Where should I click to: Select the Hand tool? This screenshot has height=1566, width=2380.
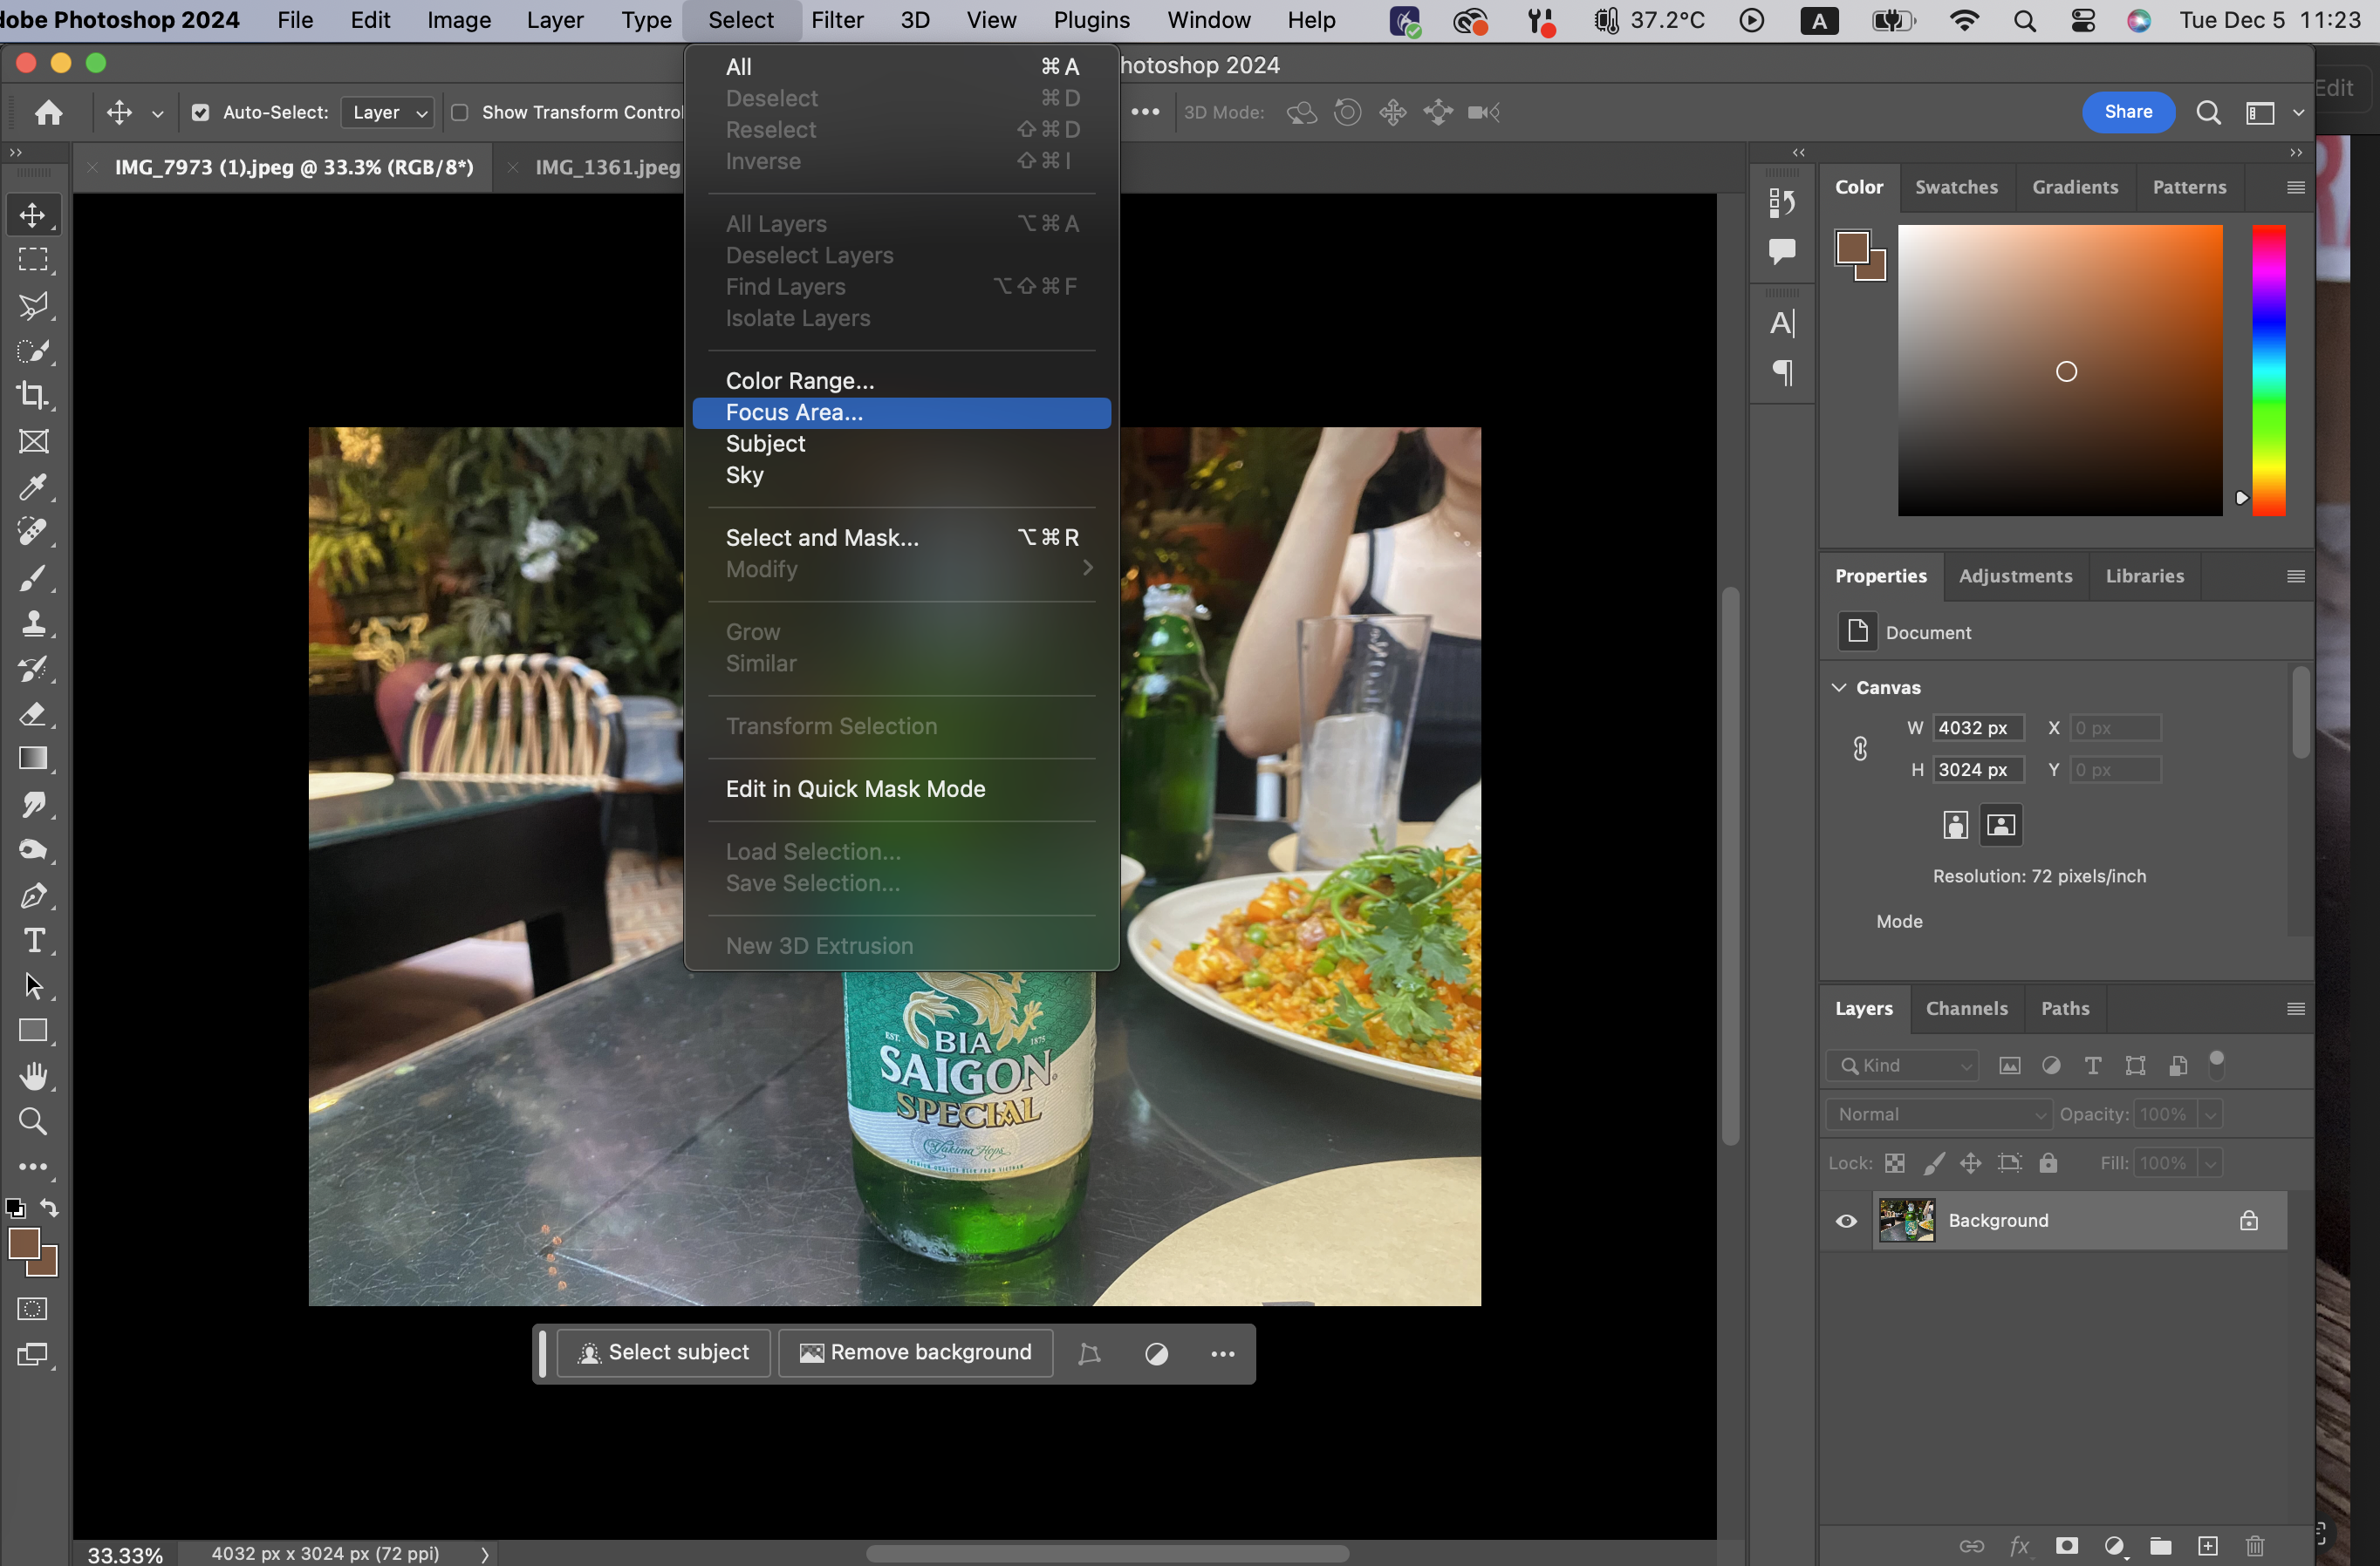[x=33, y=1076]
